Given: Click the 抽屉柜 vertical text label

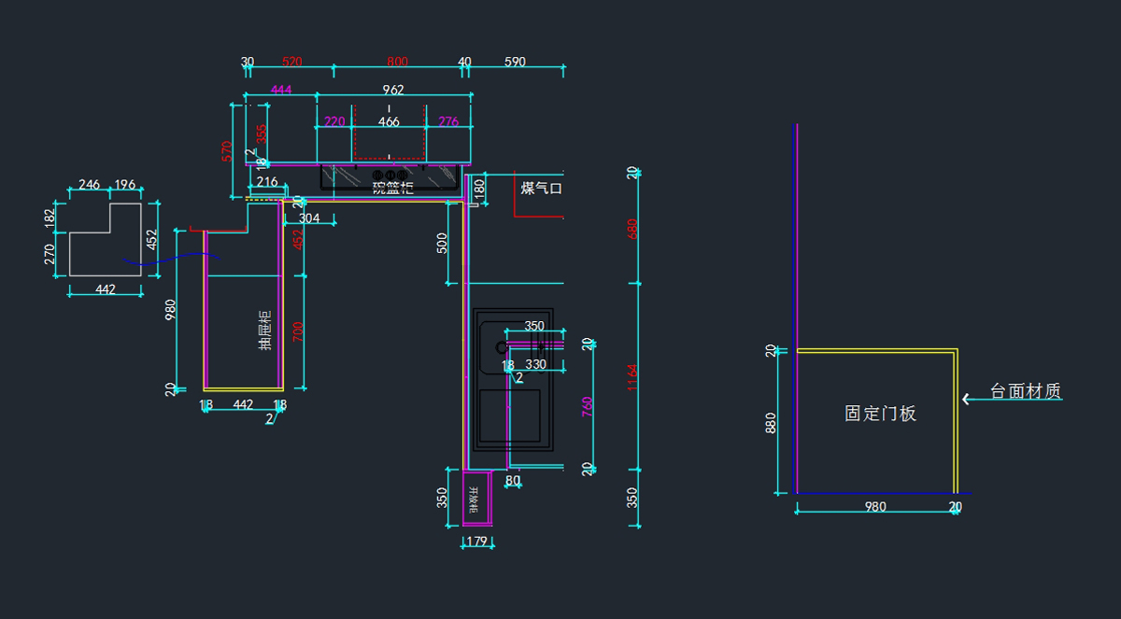Looking at the screenshot, I should point(265,330).
